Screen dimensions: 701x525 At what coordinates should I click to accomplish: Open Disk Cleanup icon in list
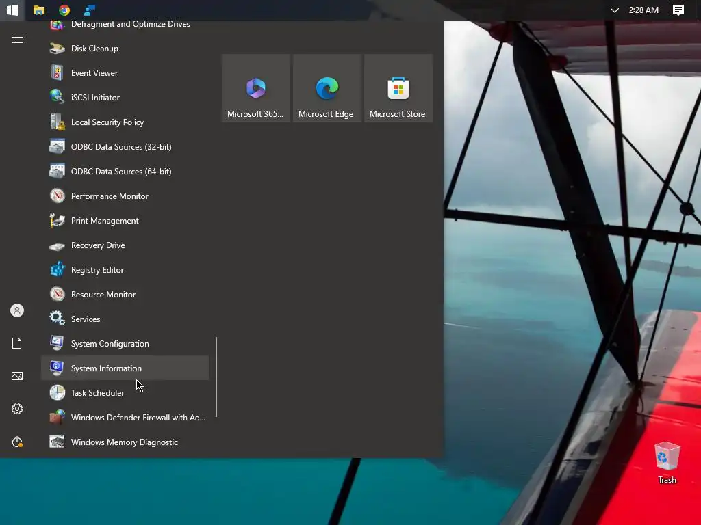pos(58,49)
